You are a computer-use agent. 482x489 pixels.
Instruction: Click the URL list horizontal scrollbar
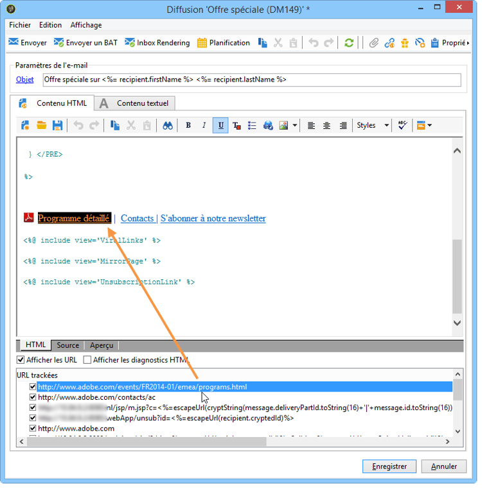[147, 442]
